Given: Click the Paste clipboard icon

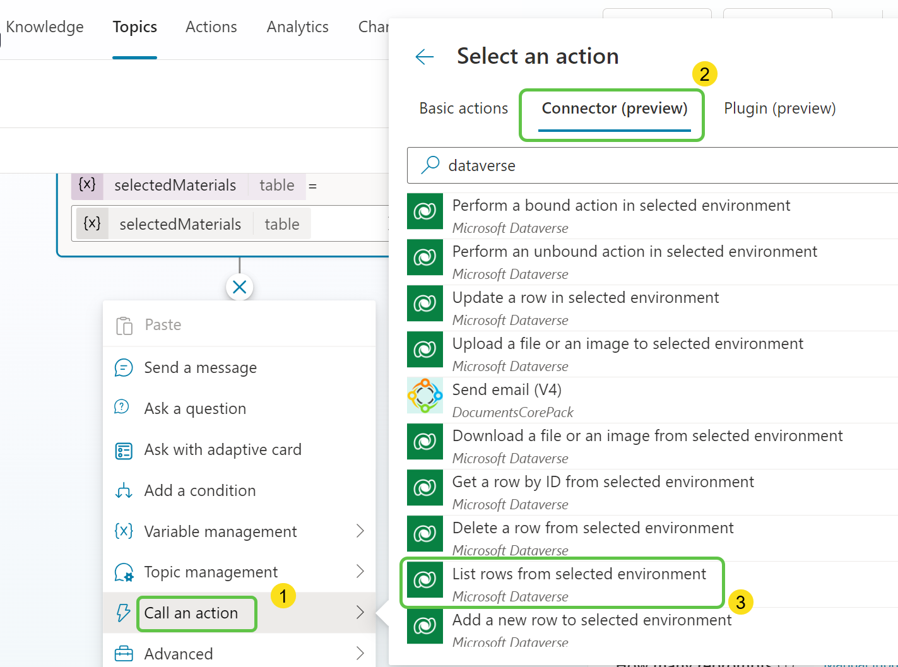Looking at the screenshot, I should point(124,324).
